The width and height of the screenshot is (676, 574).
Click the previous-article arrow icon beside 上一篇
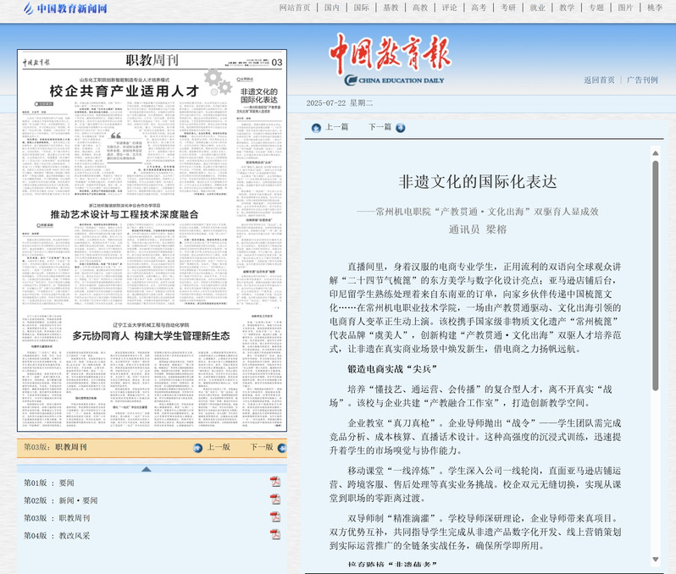tap(316, 128)
